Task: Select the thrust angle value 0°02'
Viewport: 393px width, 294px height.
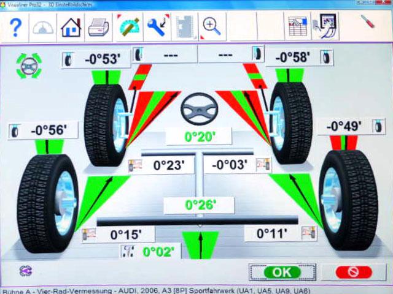Action: click(158, 251)
